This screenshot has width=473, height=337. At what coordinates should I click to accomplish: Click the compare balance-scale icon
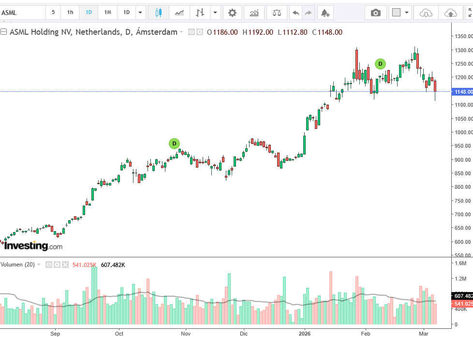coord(277,13)
